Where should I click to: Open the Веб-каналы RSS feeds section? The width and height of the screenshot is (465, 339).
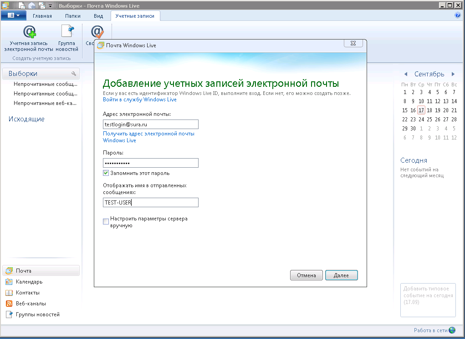tap(31, 304)
